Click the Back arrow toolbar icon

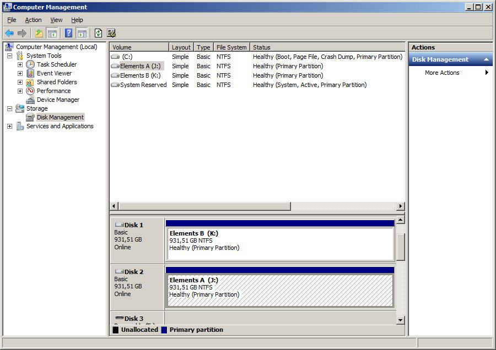coord(9,33)
